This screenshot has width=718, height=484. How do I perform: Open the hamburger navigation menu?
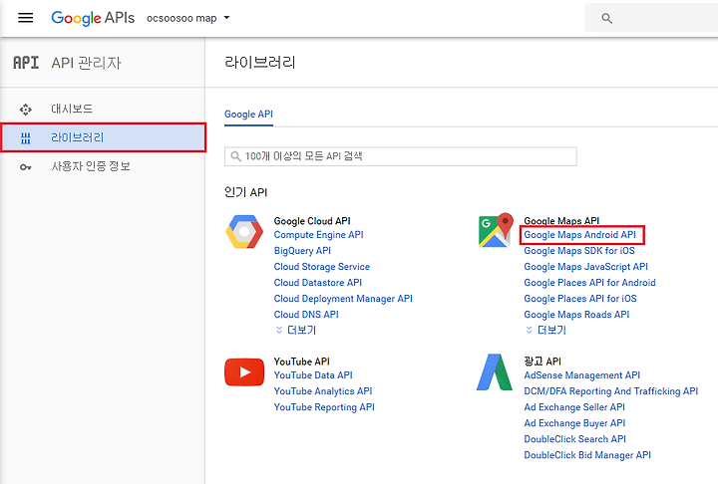click(25, 18)
